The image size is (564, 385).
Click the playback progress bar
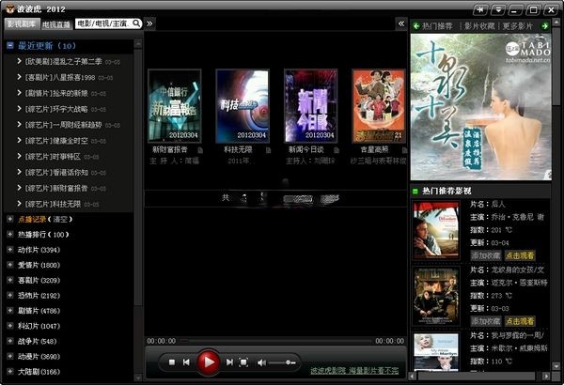[x=275, y=341]
